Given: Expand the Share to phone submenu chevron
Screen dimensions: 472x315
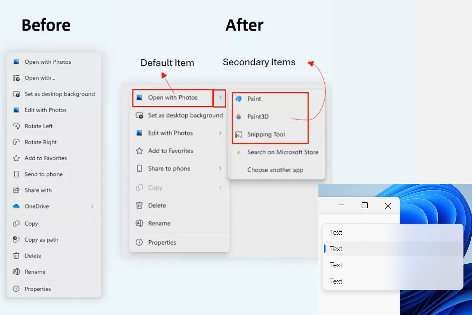Looking at the screenshot, I should point(220,169).
